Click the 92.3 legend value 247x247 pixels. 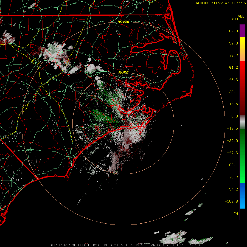point(234,43)
